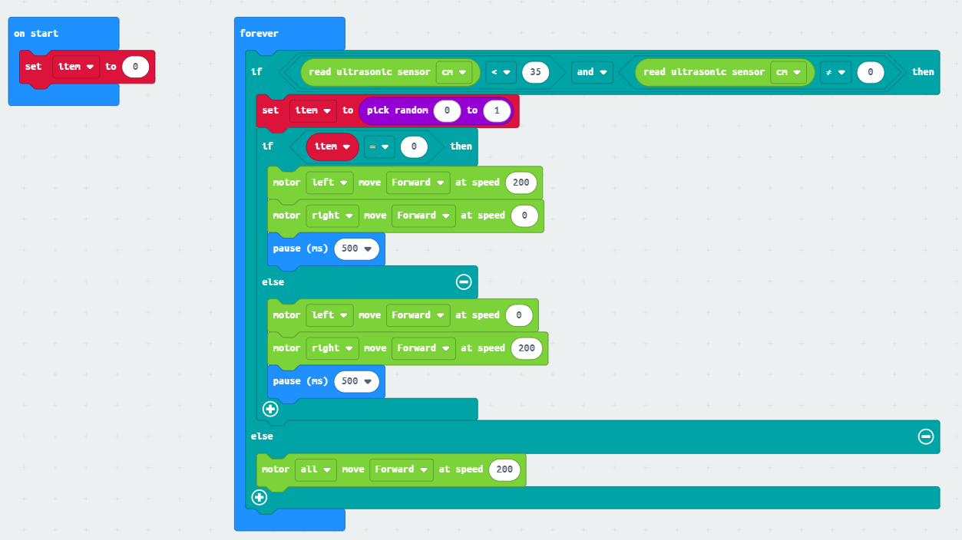962x540 pixels.
Task: Open the first pause (ms) 500 dropdown
Action: [x=357, y=249]
